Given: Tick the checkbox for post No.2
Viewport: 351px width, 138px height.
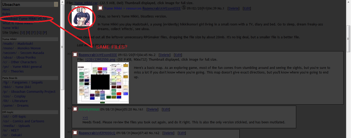Looking at the screenshot, I should [75, 54].
